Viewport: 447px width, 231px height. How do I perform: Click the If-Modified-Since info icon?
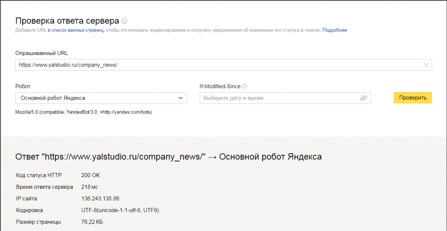click(244, 86)
